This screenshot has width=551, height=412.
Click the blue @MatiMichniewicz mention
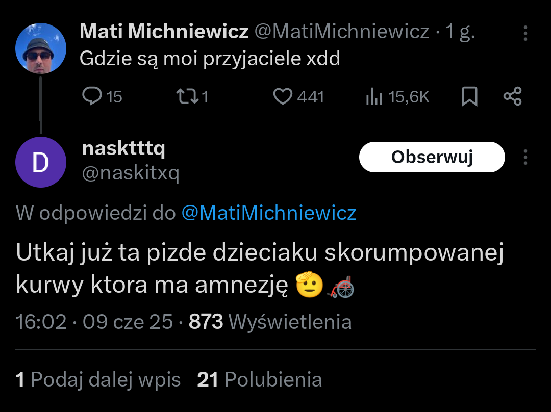point(269,213)
